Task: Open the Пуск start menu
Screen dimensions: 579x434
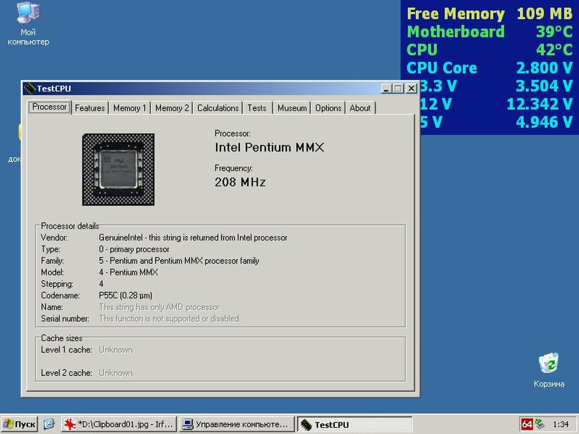Action: pyautogui.click(x=19, y=424)
